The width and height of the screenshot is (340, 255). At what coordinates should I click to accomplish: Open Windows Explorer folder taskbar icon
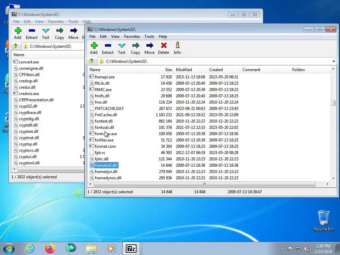click(x=92, y=249)
